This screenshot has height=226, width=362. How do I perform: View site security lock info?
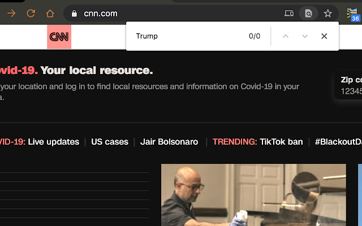coord(74,14)
